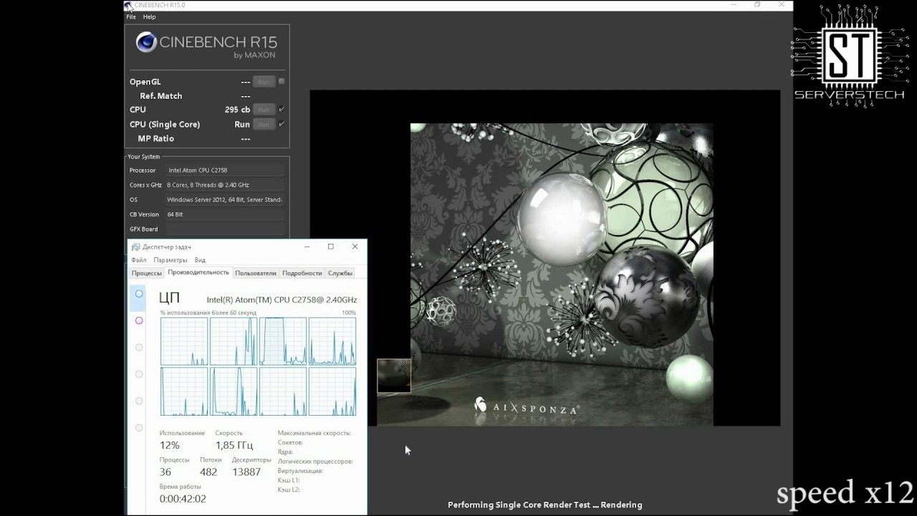Viewport: 917px width, 516px height.
Task: Click the core graph with shaded plateau
Action: coord(283,341)
